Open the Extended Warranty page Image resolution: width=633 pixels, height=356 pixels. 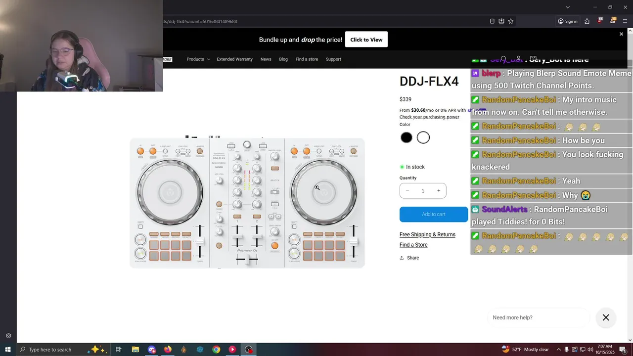point(234,59)
